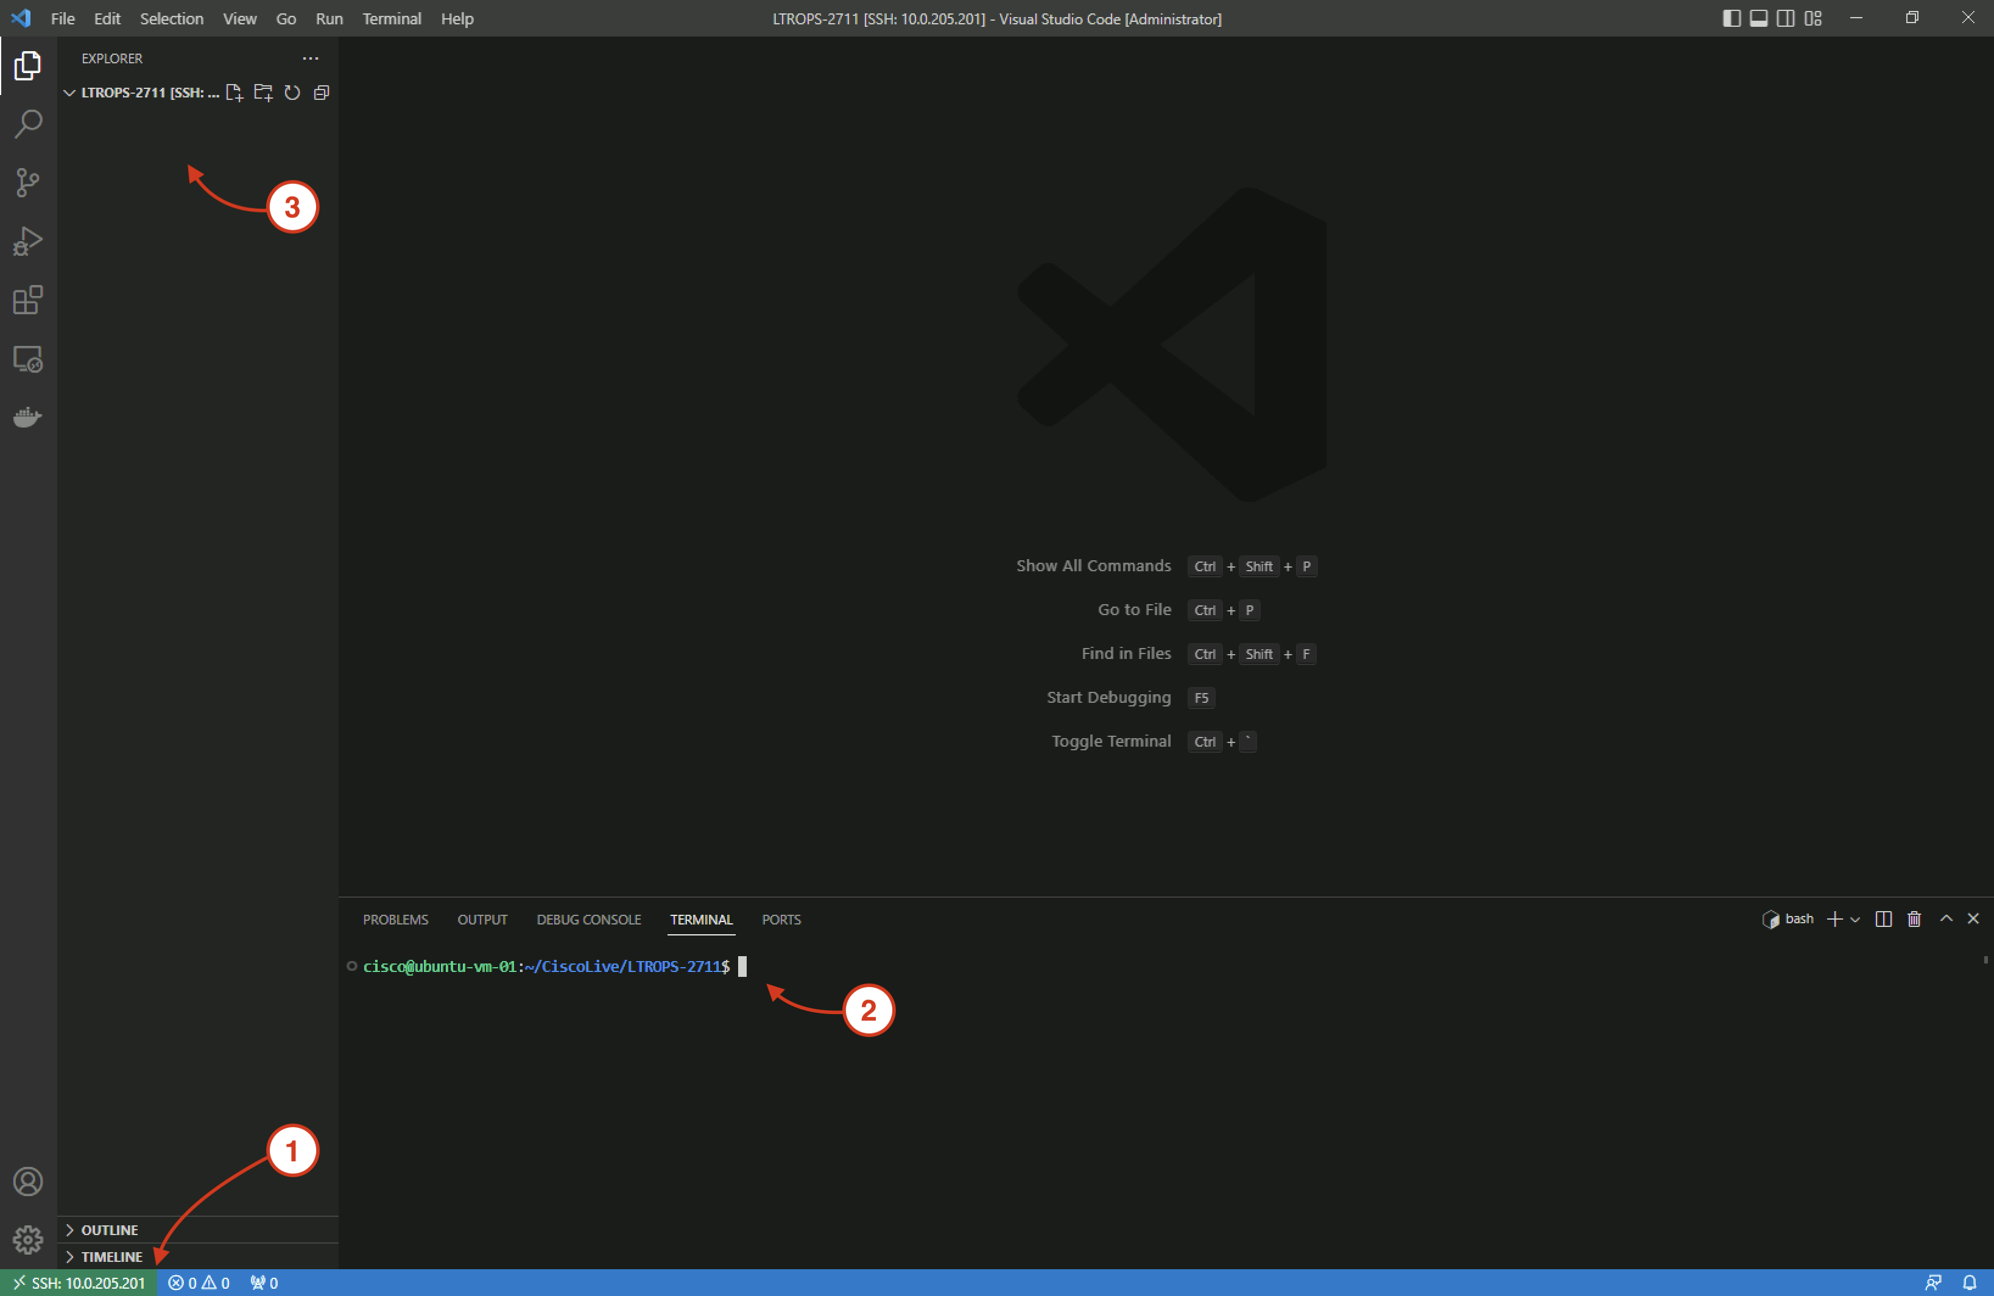Switch to the PROBLEMS tab
This screenshot has height=1296, width=1994.
tap(395, 920)
